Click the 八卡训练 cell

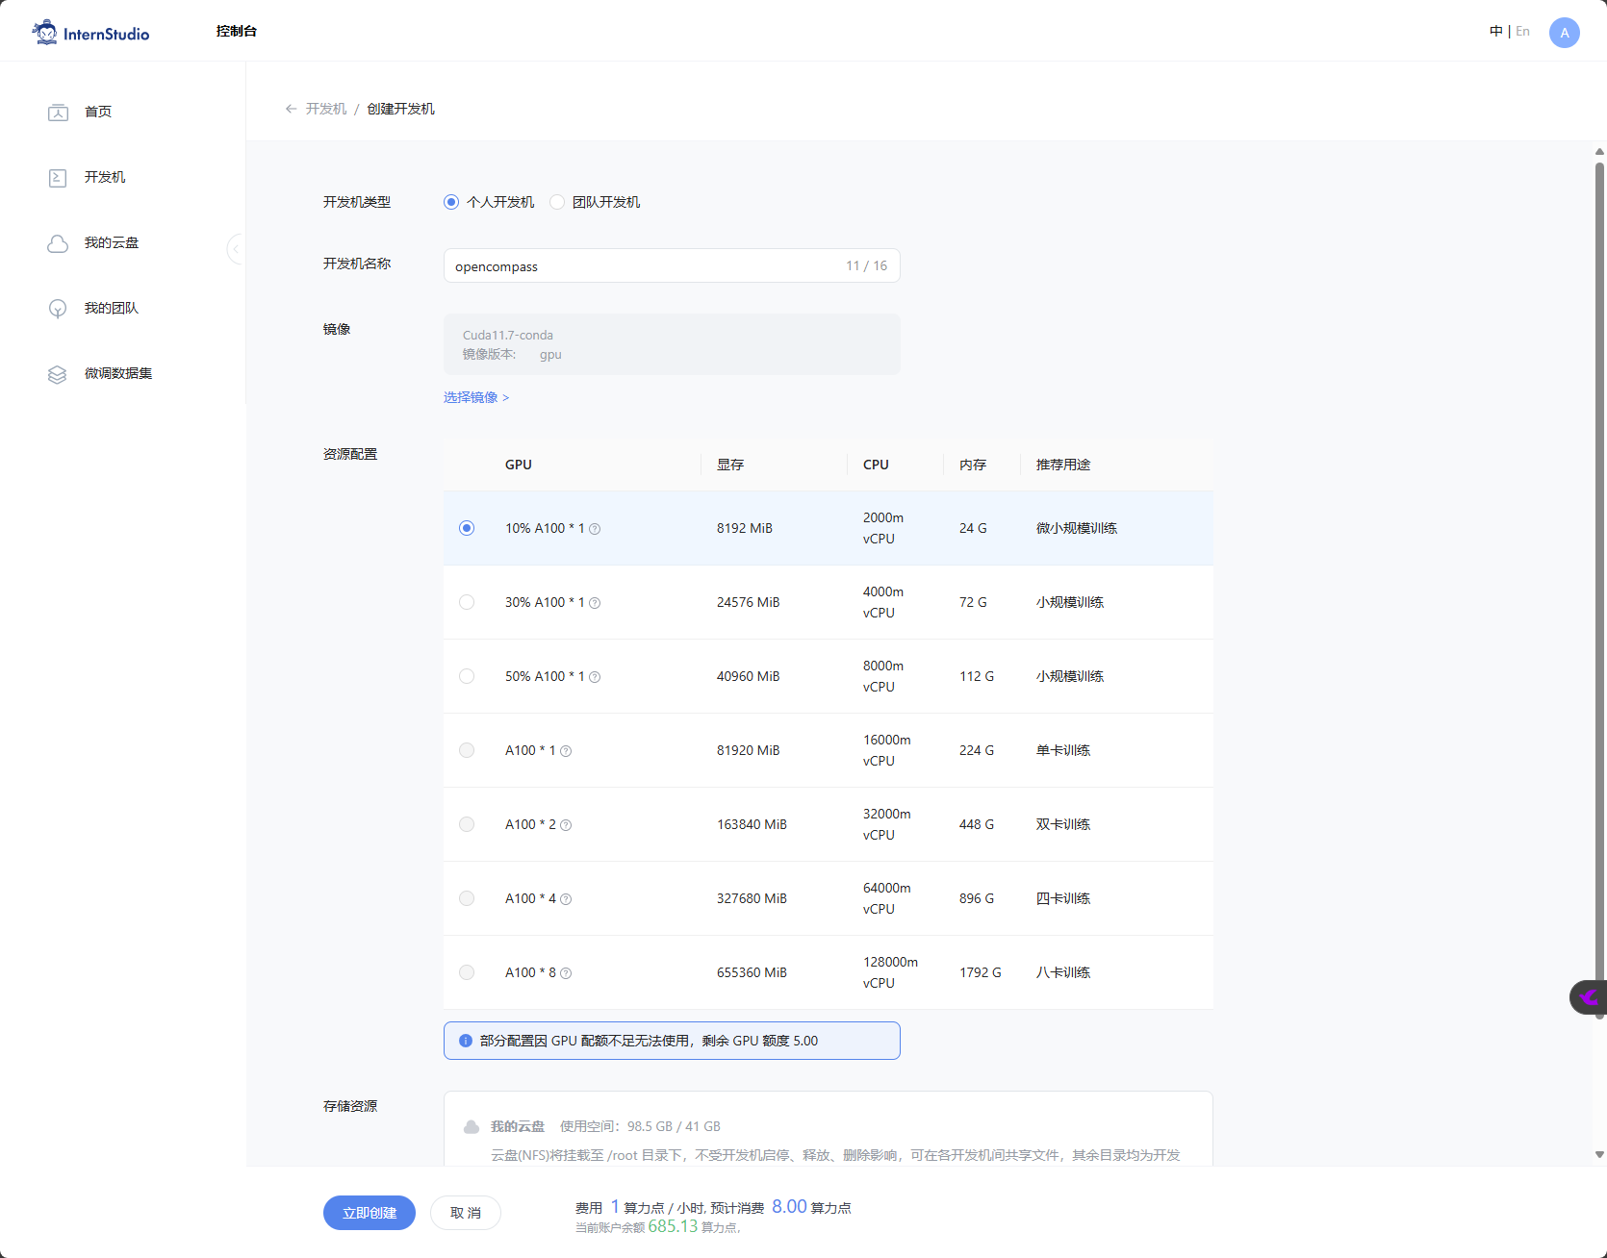pos(1063,972)
